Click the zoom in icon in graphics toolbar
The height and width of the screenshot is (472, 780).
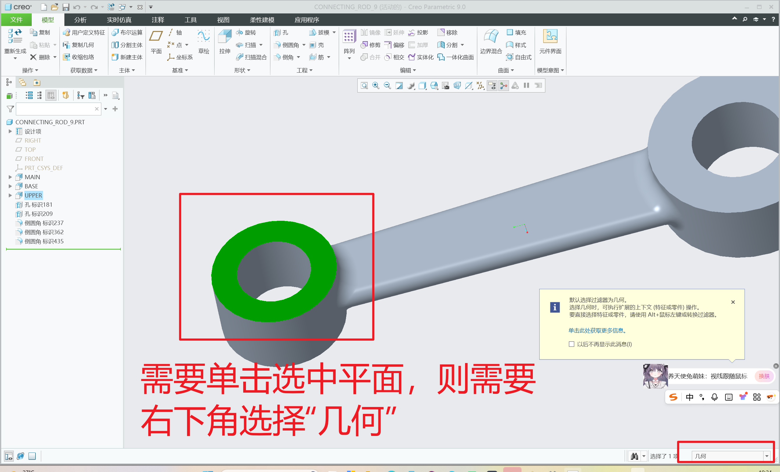(376, 85)
